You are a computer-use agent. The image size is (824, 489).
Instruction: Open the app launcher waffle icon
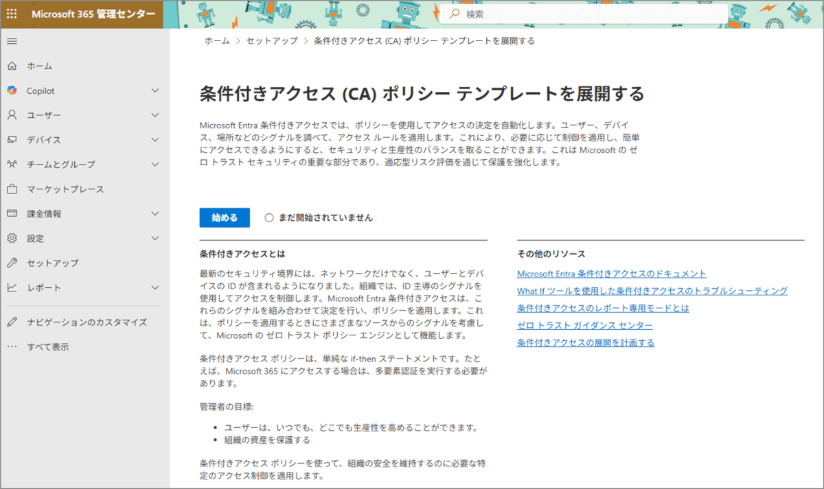[12, 14]
